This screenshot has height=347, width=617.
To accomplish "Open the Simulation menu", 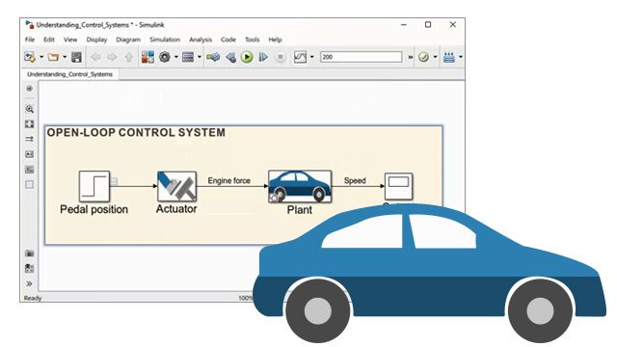I will pyautogui.click(x=165, y=40).
